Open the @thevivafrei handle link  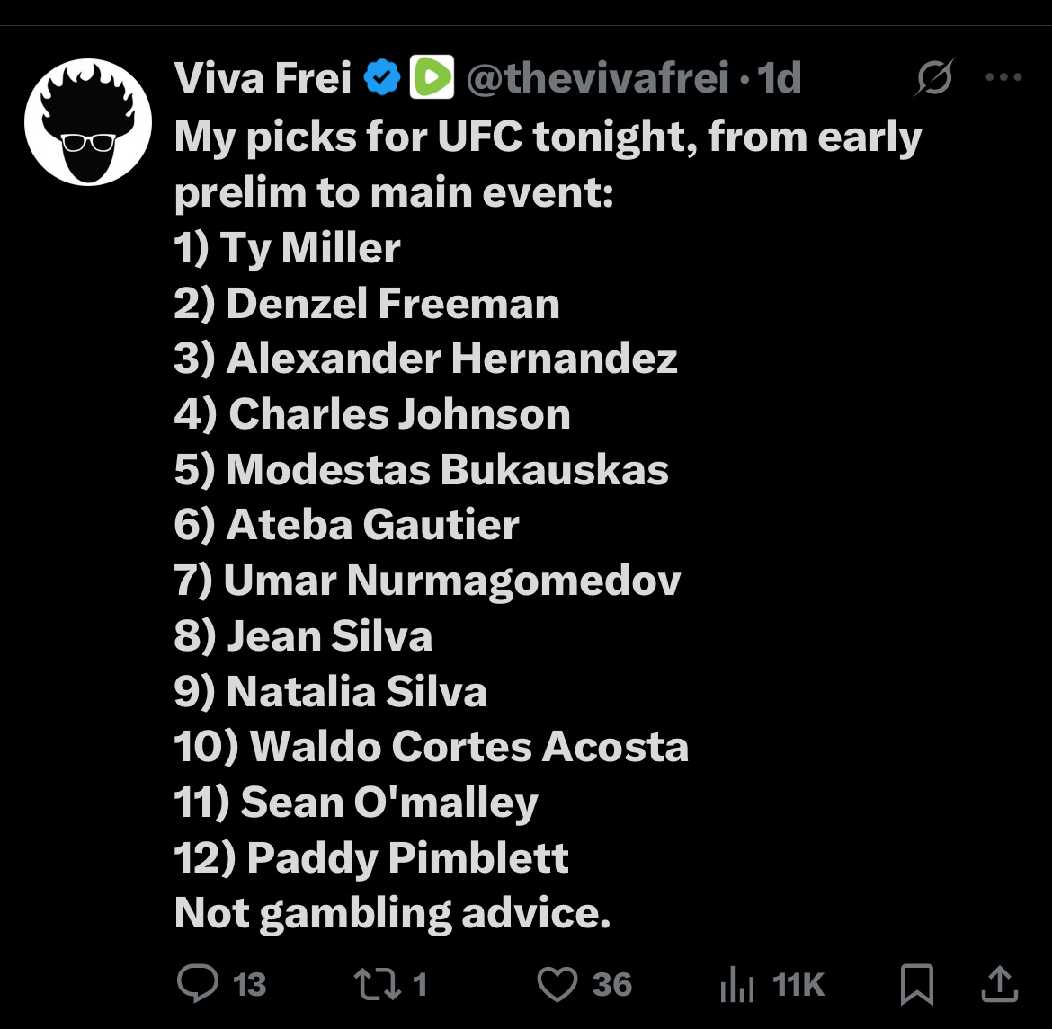coord(598,79)
